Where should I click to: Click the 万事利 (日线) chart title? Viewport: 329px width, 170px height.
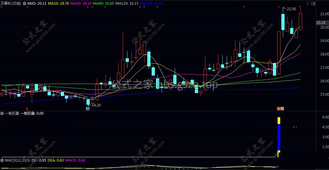coord(11,3)
